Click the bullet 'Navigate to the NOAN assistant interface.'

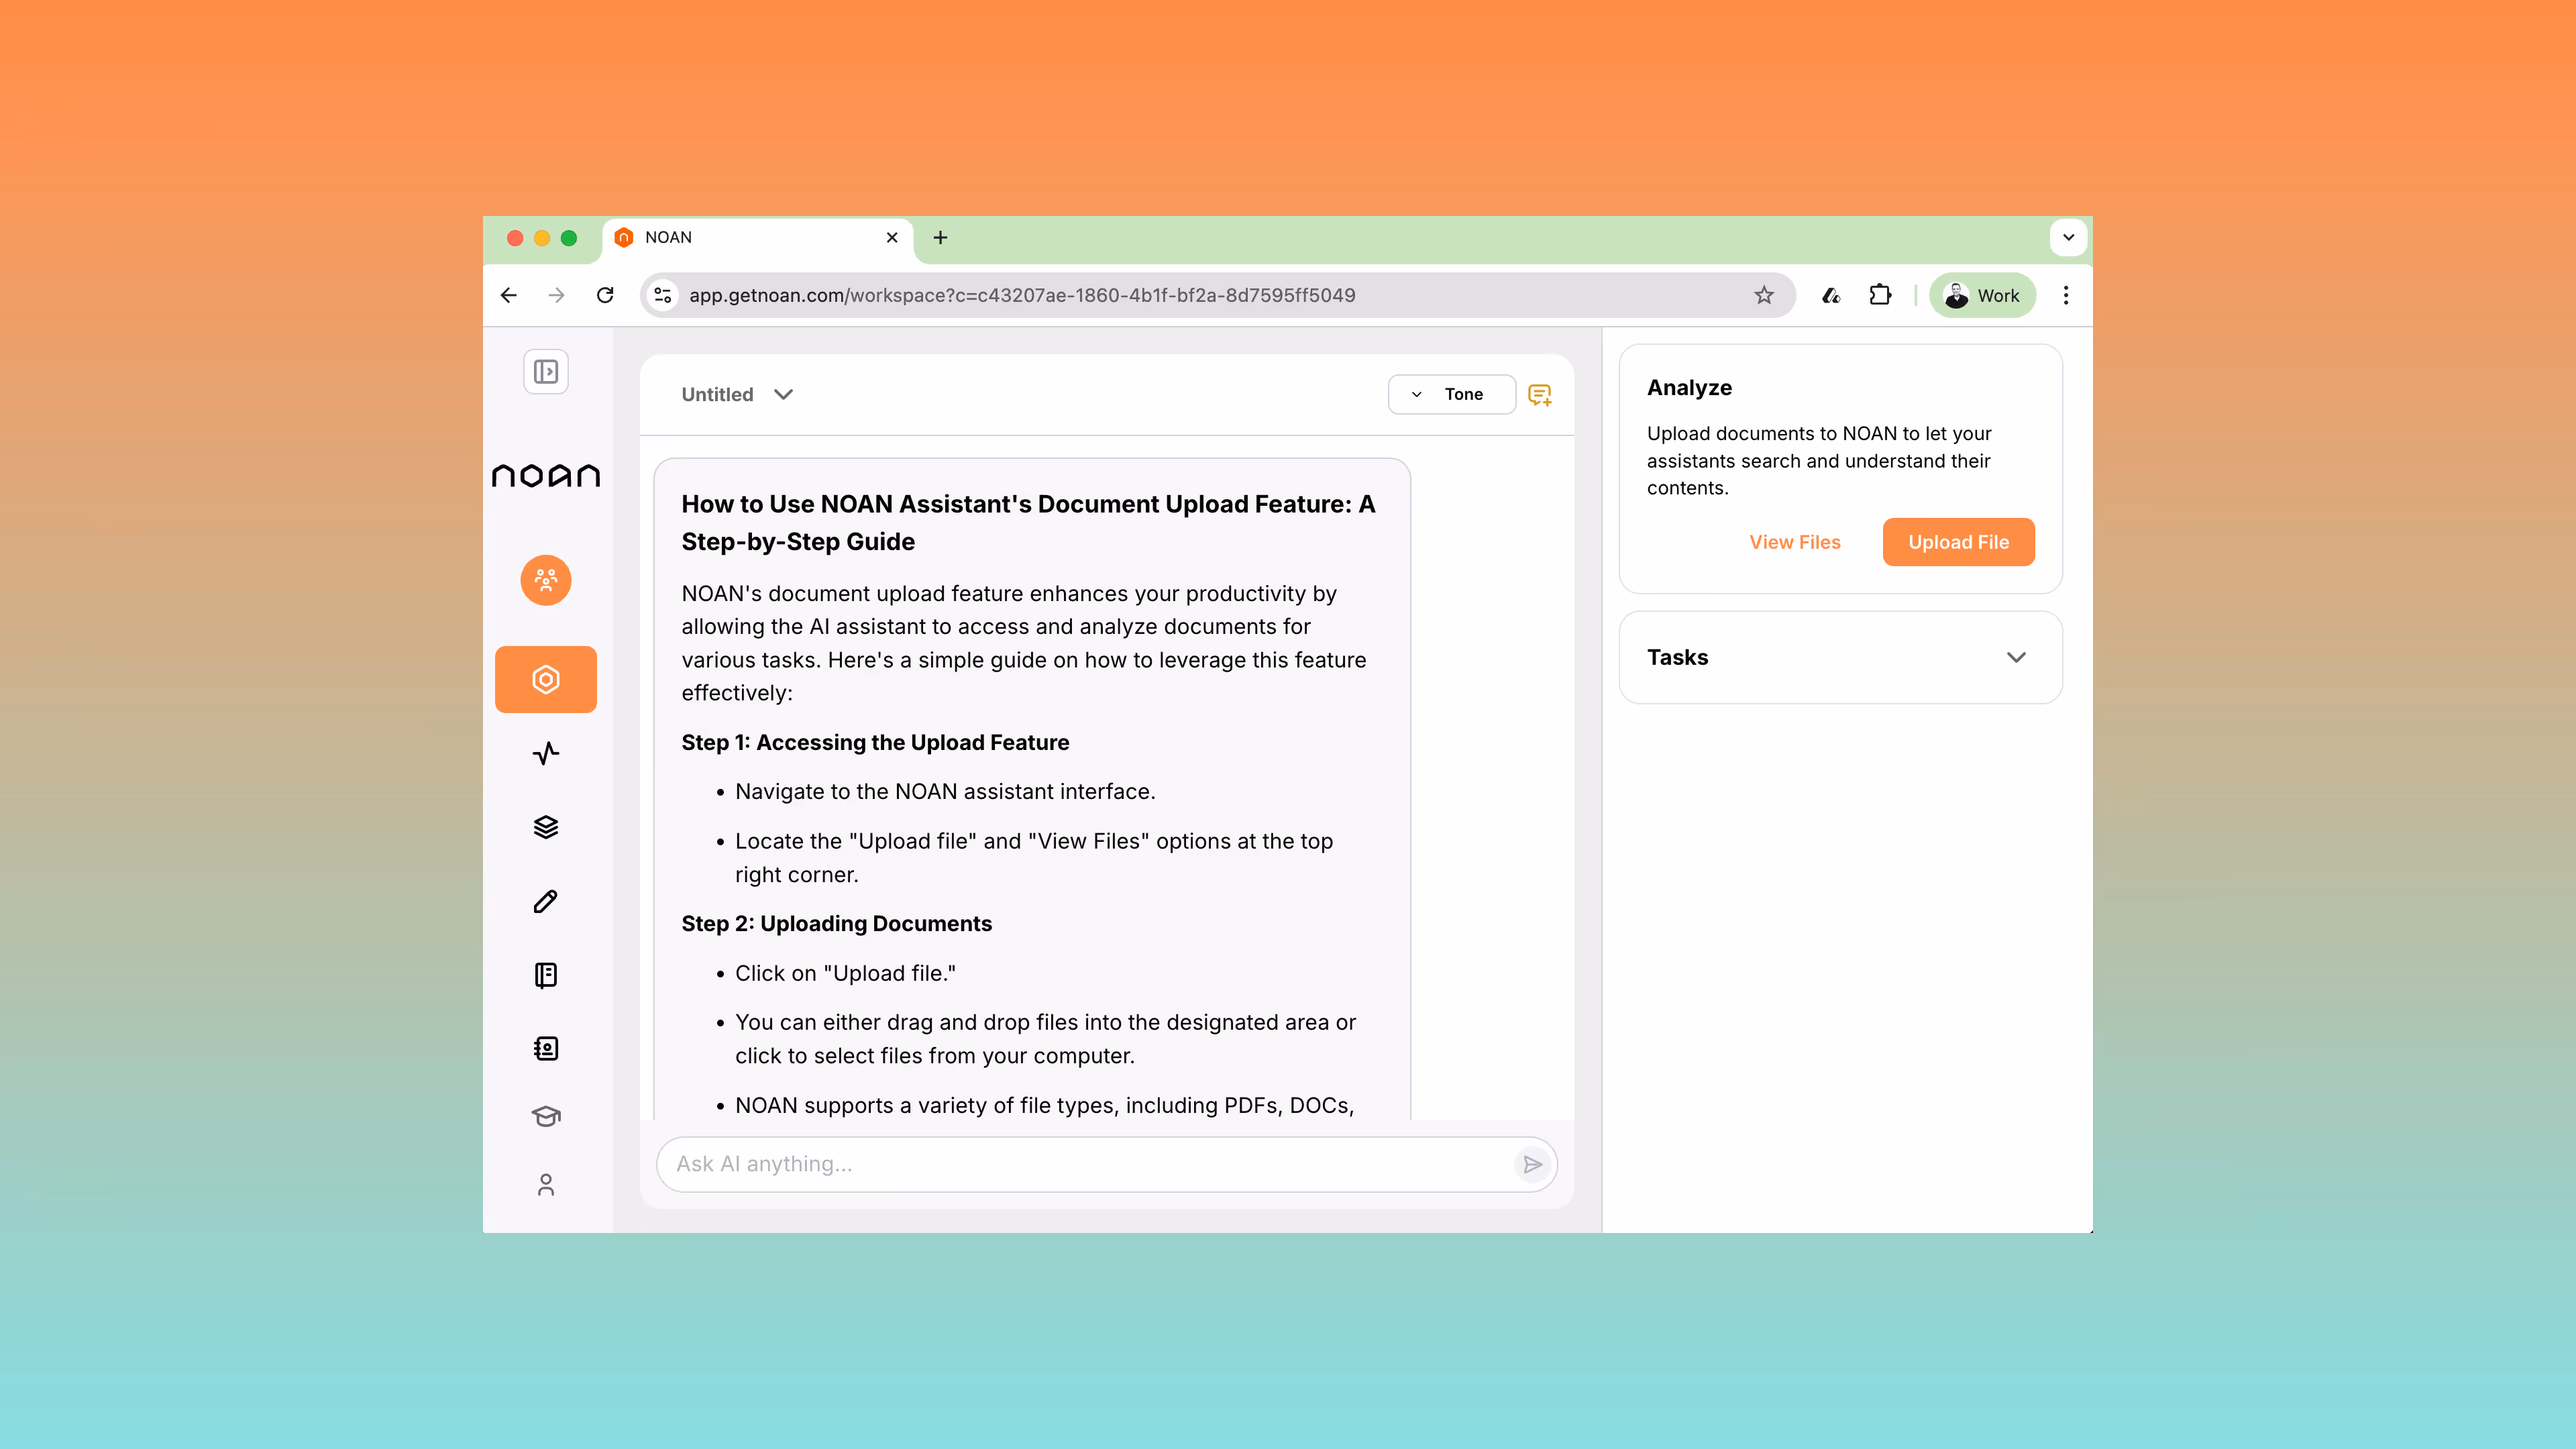pyautogui.click(x=945, y=792)
